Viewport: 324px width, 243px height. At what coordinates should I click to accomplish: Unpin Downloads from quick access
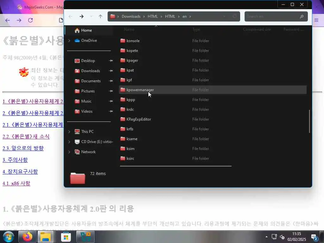[x=111, y=71]
